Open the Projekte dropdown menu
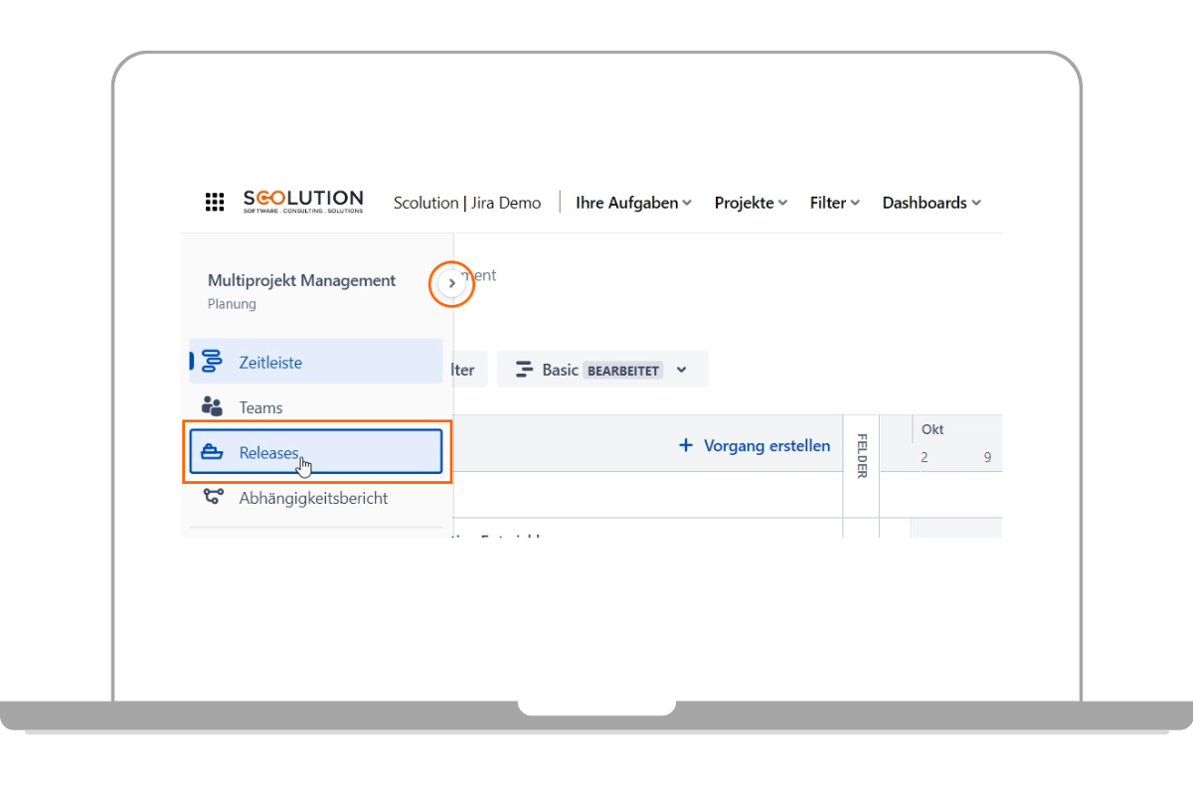 (x=750, y=203)
